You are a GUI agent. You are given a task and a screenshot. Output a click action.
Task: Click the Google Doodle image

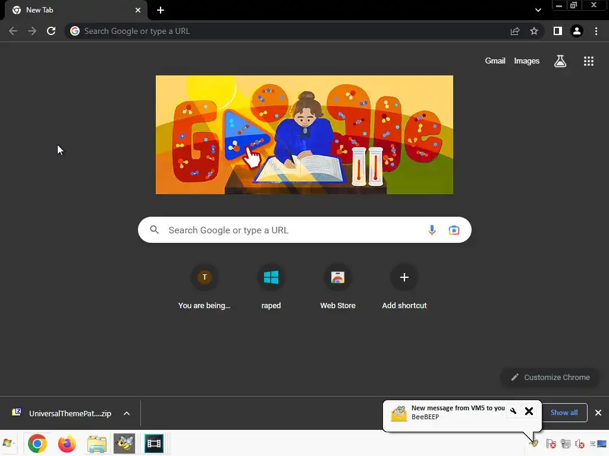coord(304,135)
